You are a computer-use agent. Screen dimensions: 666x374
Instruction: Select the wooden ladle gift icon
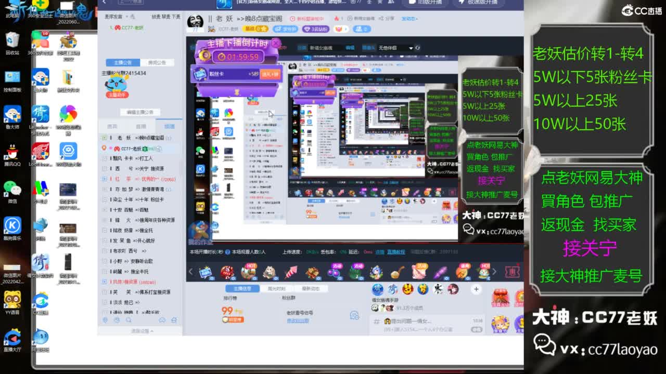tap(398, 272)
